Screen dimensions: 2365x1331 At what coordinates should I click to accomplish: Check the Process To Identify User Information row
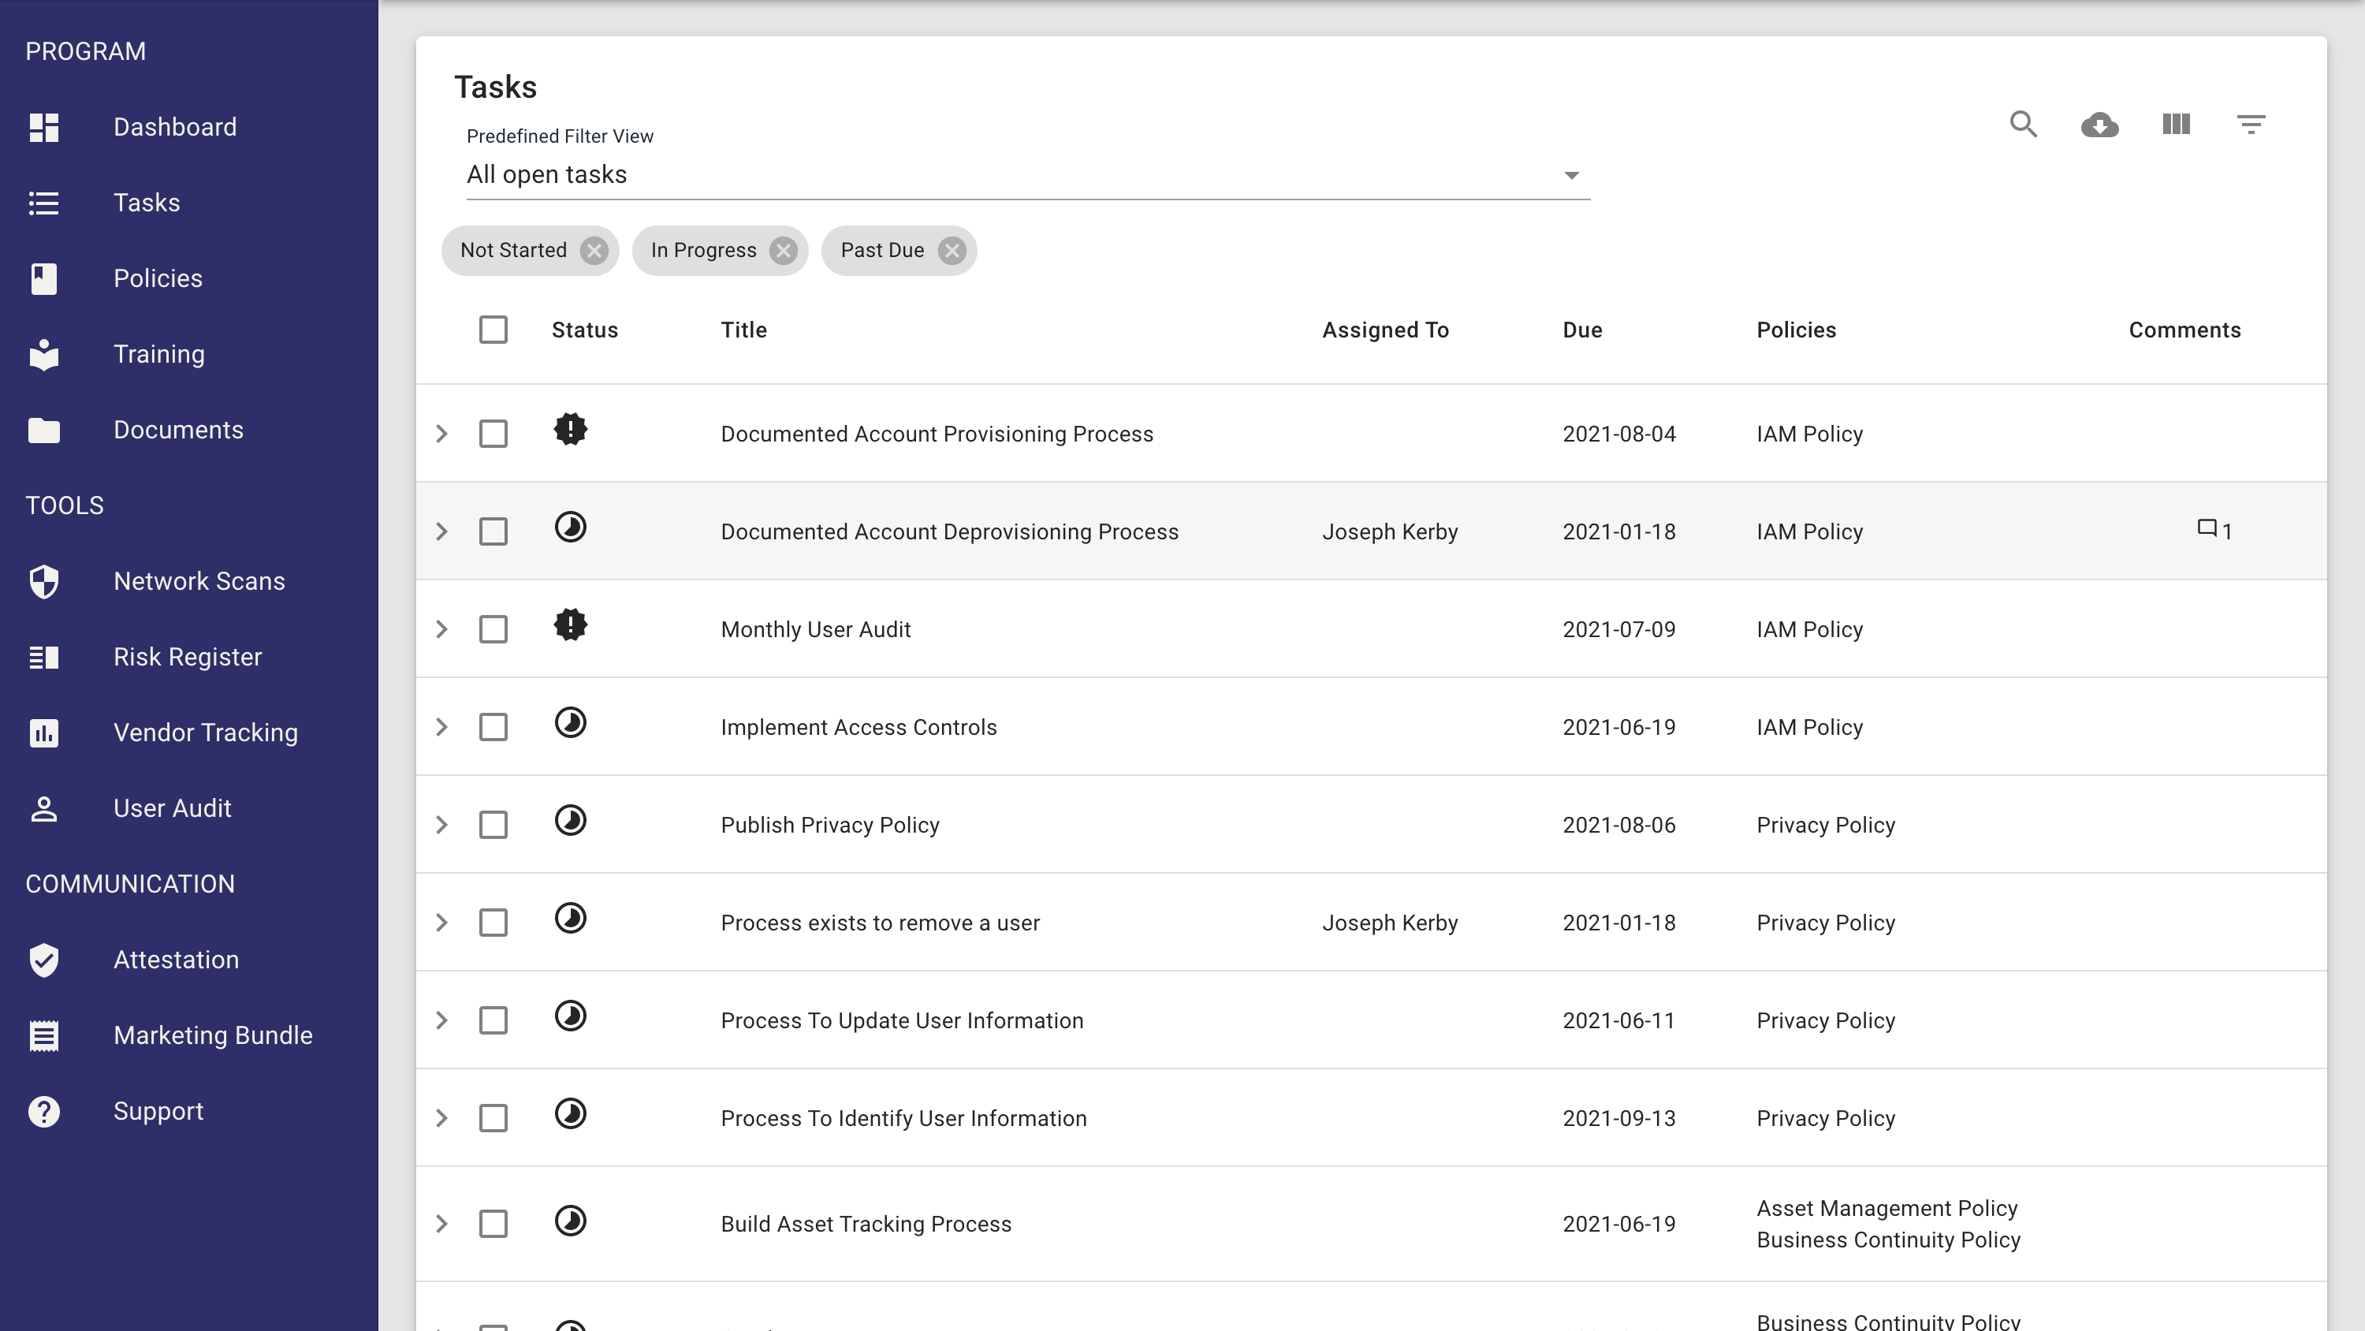tap(493, 1118)
